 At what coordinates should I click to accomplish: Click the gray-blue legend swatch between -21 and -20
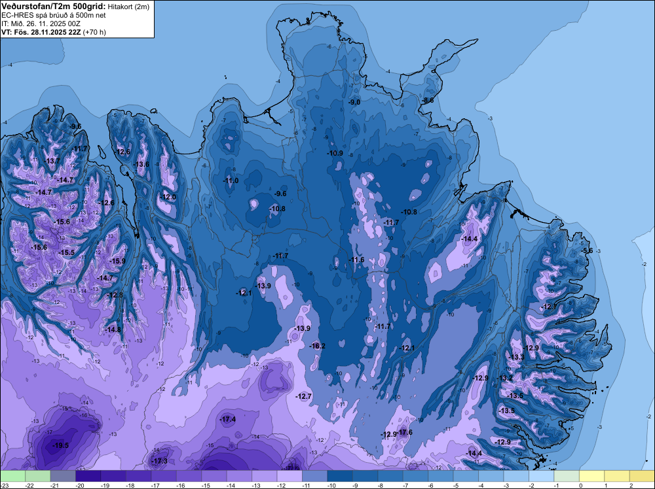coord(63,476)
